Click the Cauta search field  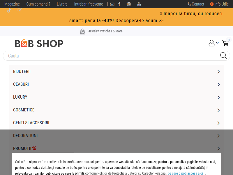click(111, 56)
